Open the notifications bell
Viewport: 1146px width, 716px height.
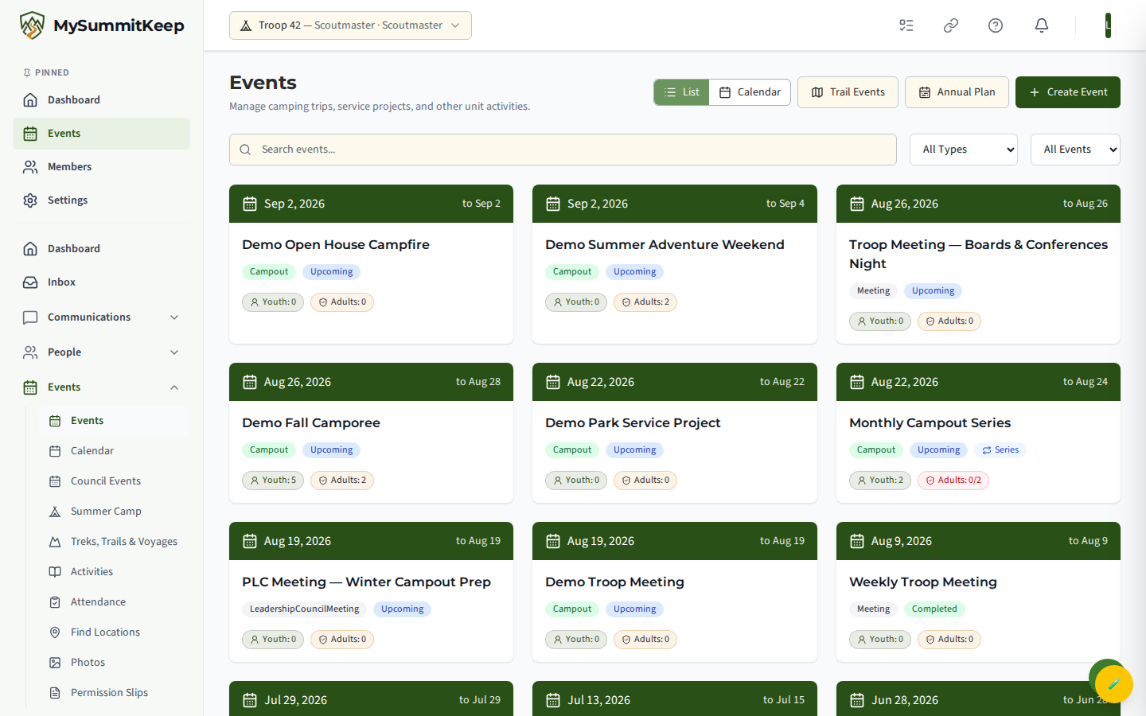[x=1042, y=25]
